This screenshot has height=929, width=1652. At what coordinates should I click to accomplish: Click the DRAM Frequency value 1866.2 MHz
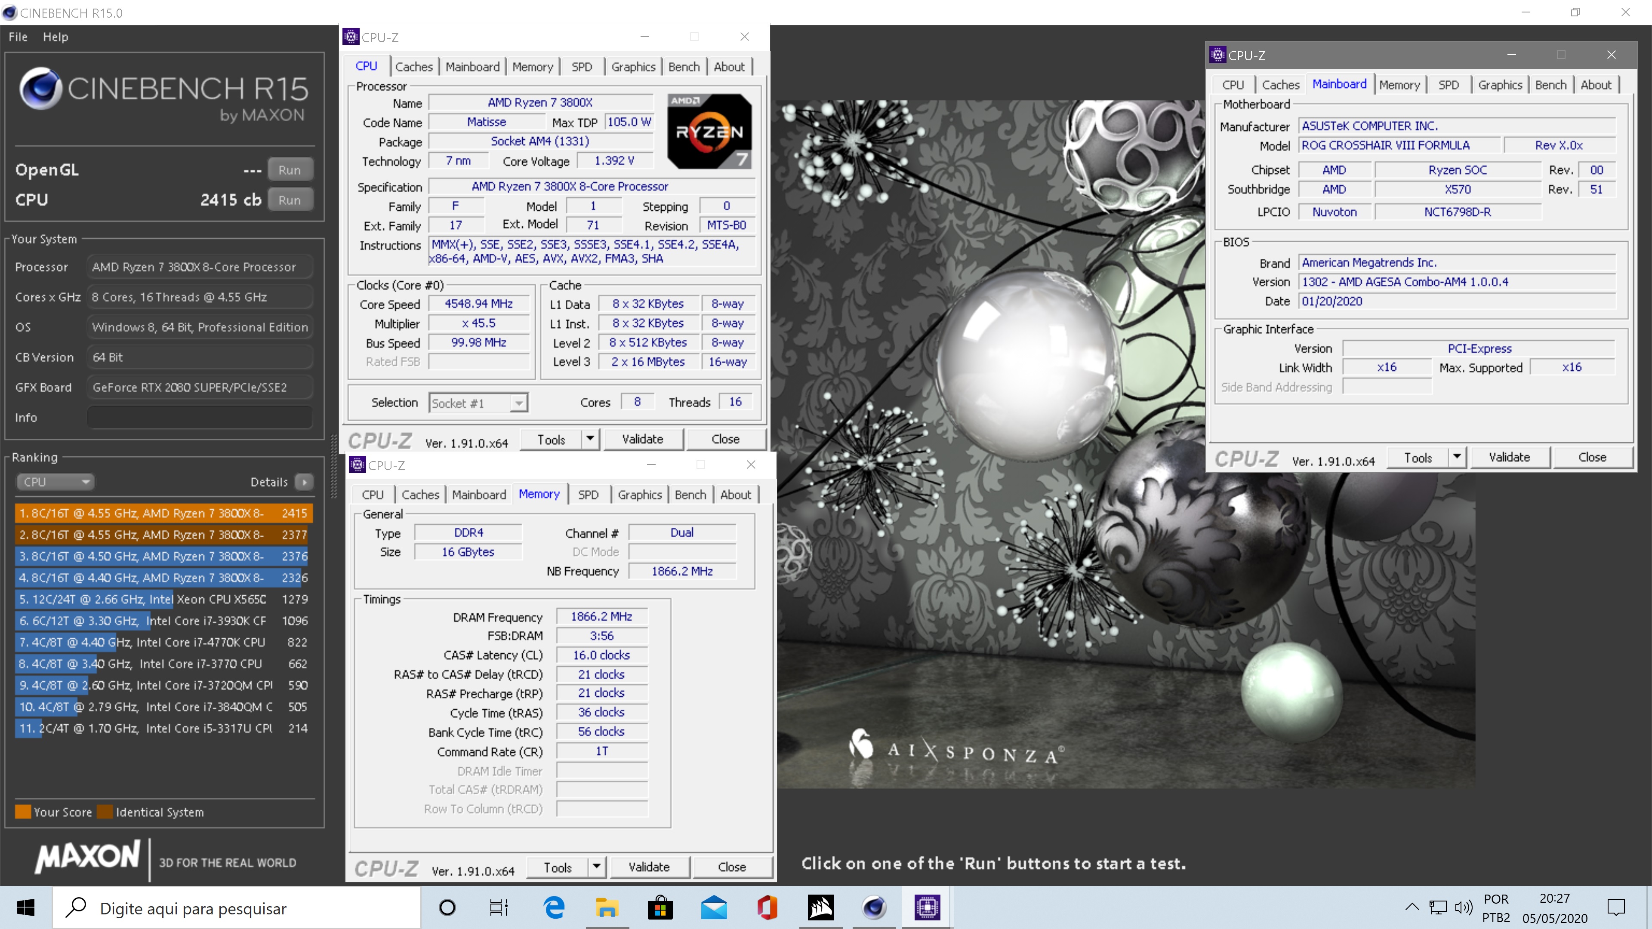point(601,617)
